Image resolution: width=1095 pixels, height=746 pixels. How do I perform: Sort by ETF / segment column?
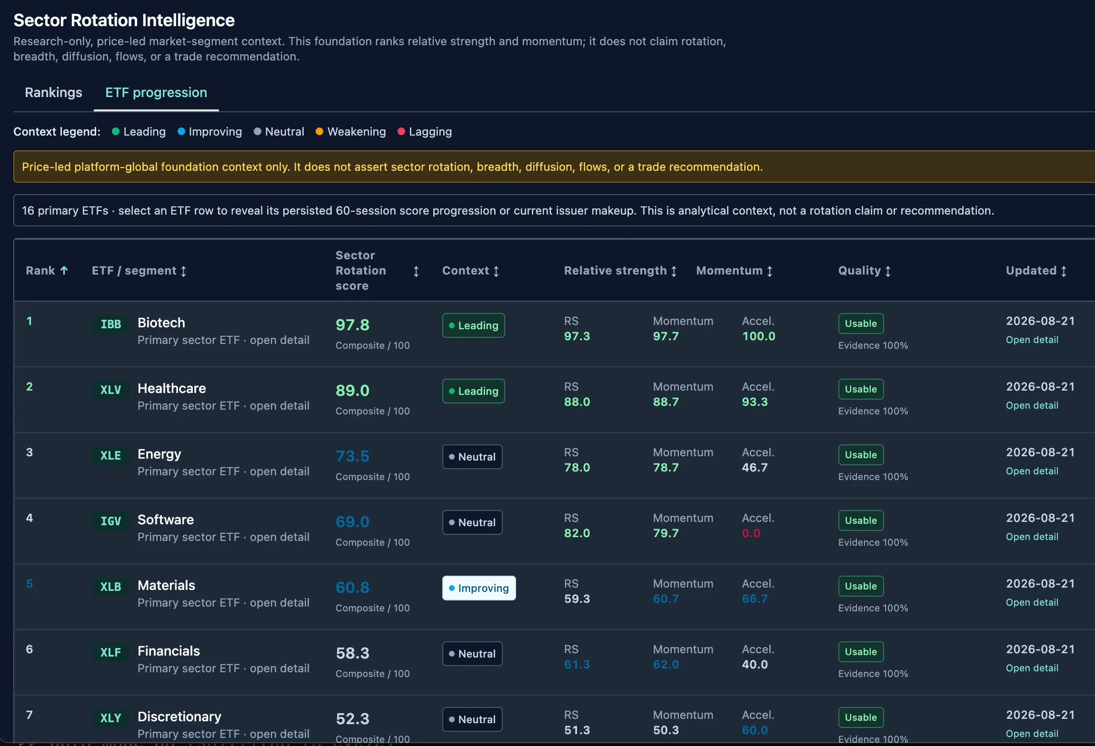[x=139, y=271]
